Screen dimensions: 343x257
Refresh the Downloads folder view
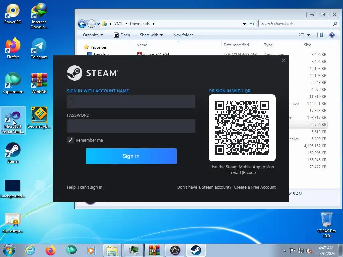coord(252,24)
